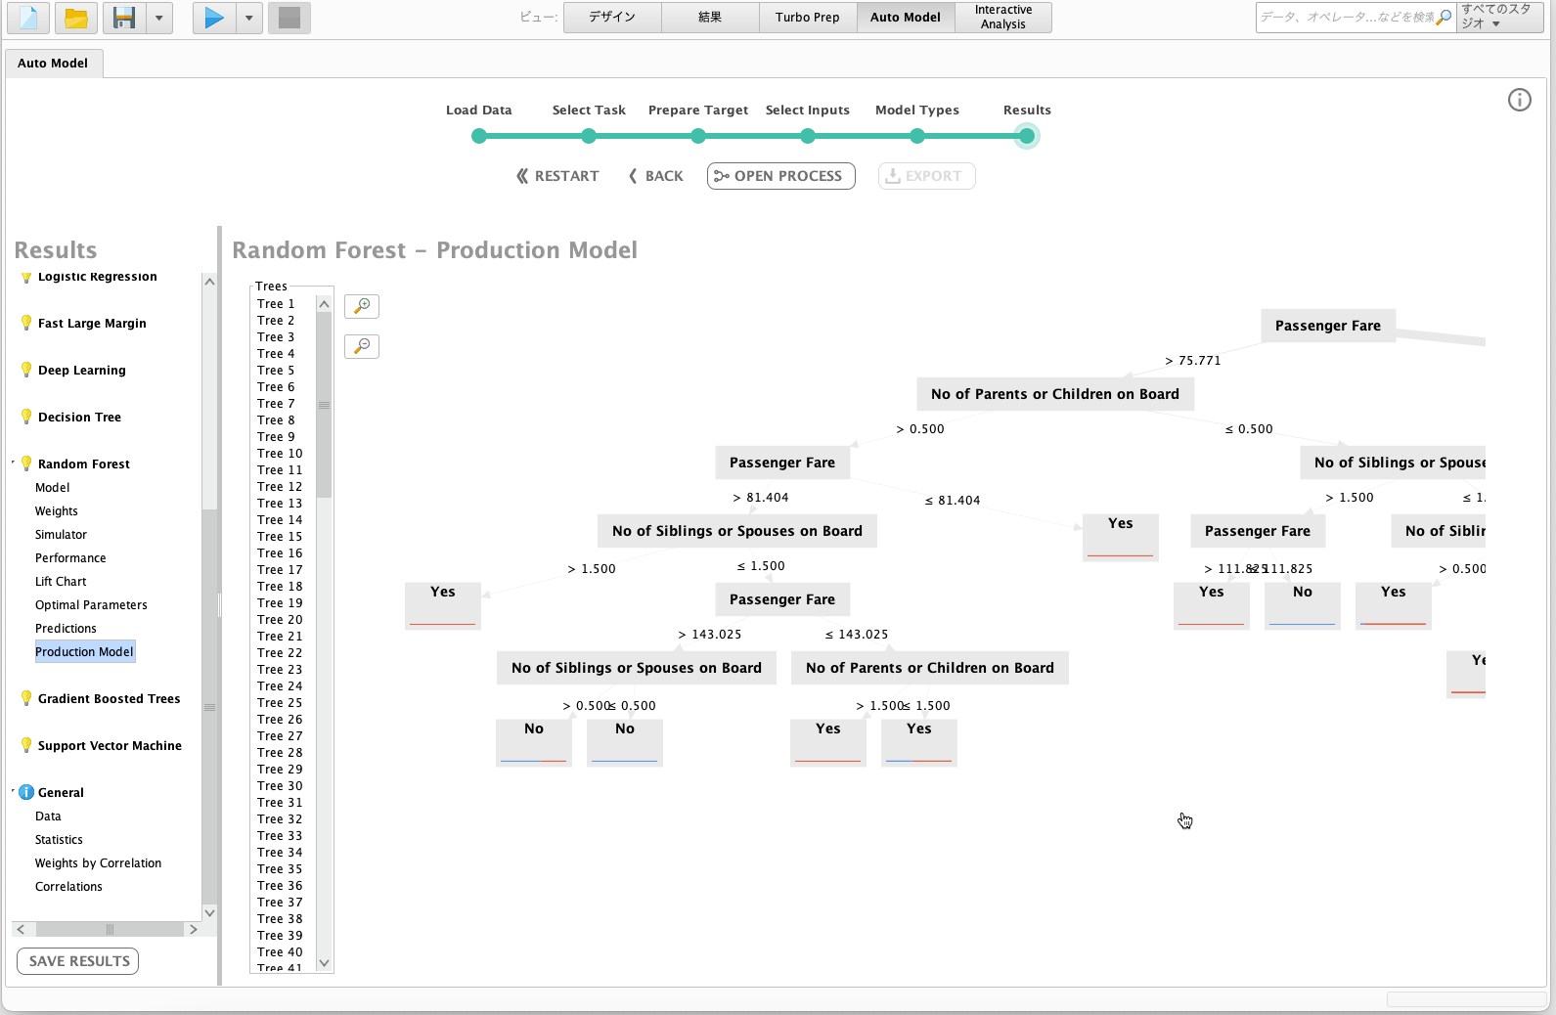Open Optimal Parameters entry
1556x1015 pixels.
pyautogui.click(x=91, y=604)
